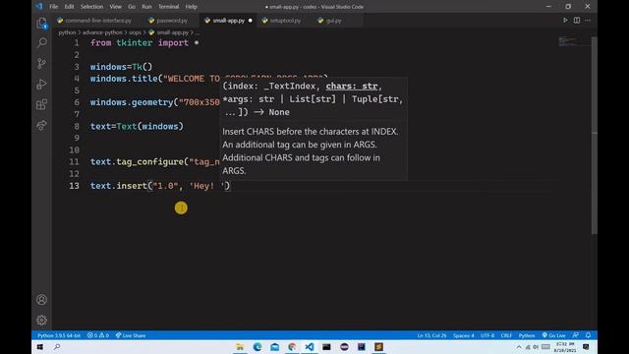The image size is (629, 354).
Task: Click advance-python breadcrumb segment
Action: point(102,32)
